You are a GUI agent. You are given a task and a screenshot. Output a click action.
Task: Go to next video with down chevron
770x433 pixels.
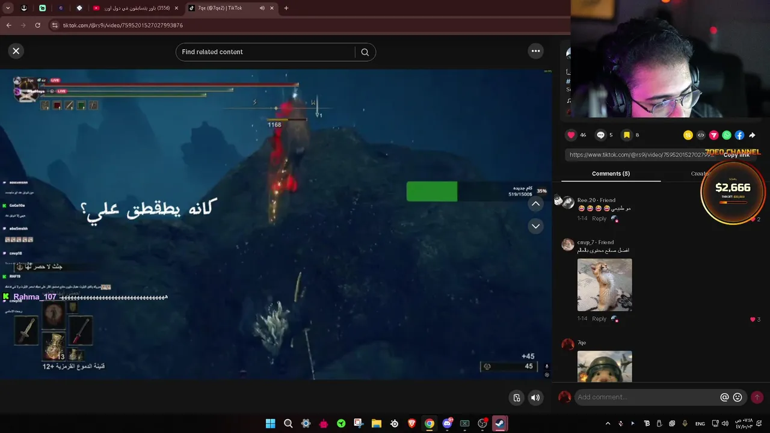click(535, 226)
